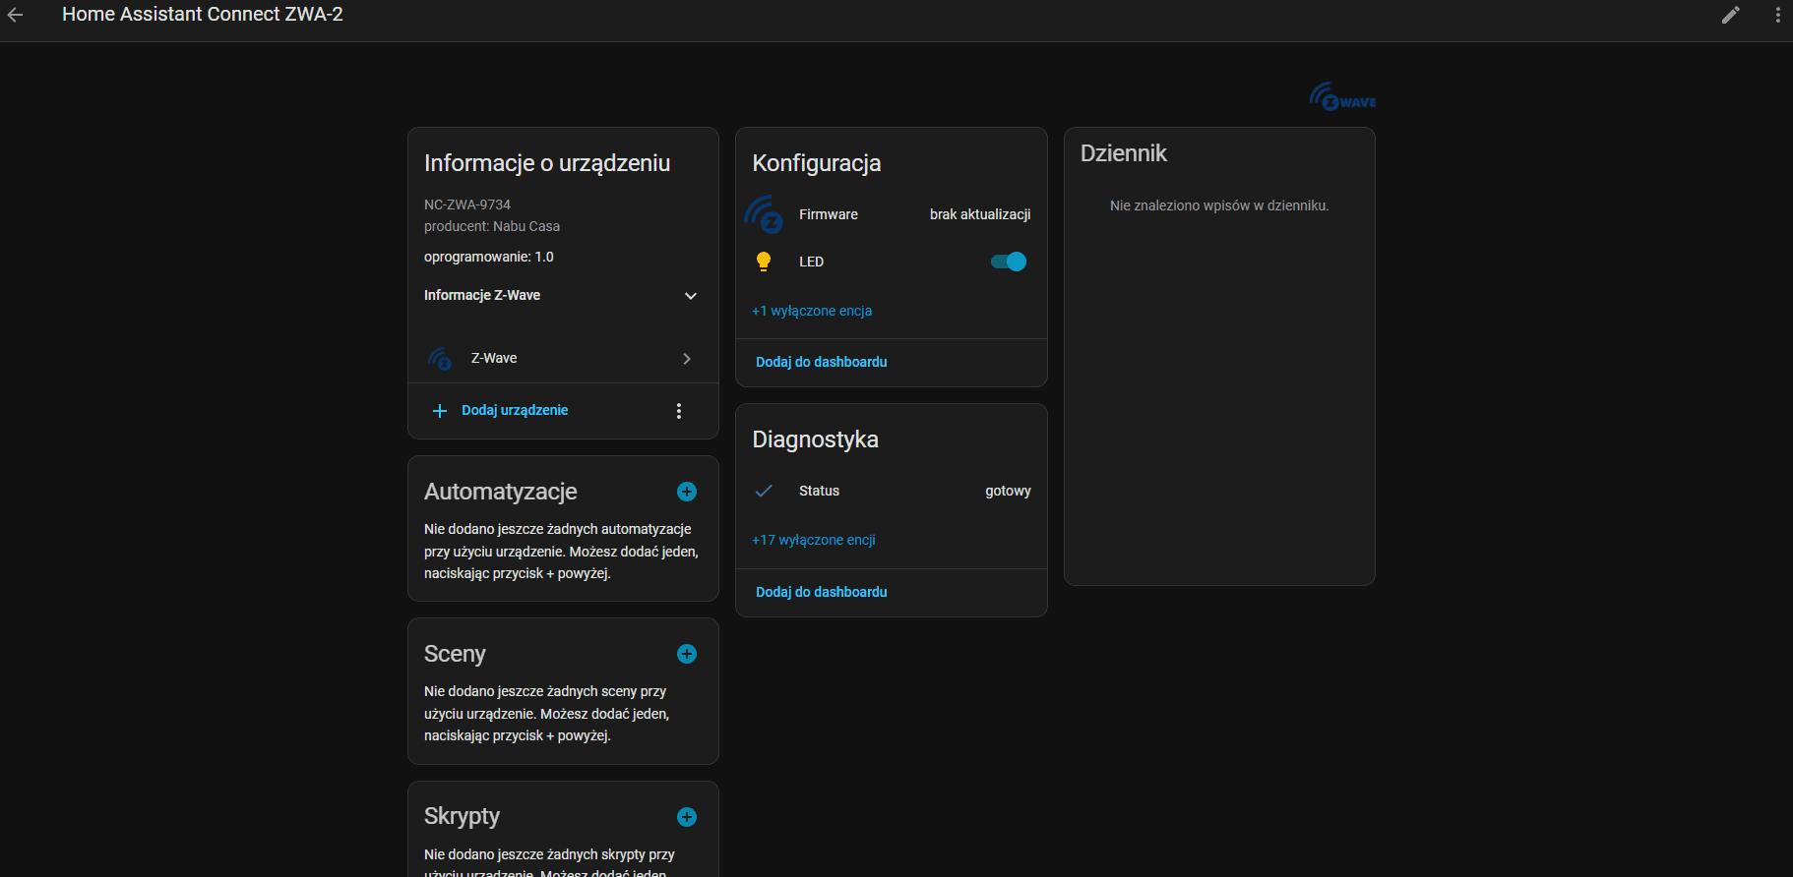
Task: Show the +17 disabled entities in Diagnostyka
Action: (814, 540)
